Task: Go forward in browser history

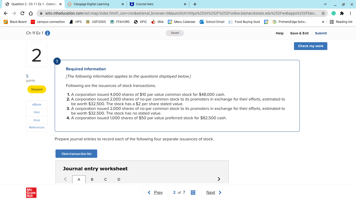Action: coord(14,13)
